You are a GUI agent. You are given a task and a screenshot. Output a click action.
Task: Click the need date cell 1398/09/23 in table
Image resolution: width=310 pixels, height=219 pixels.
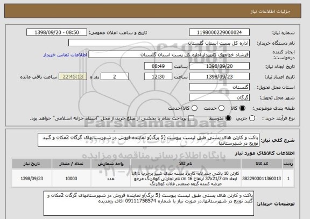pyautogui.click(x=32, y=179)
